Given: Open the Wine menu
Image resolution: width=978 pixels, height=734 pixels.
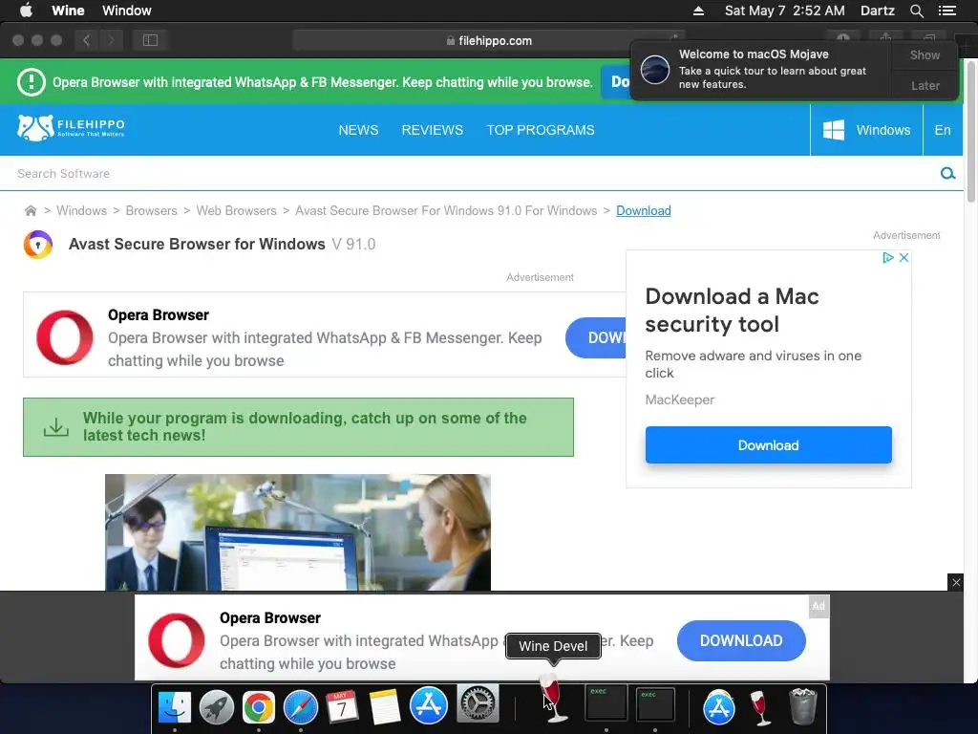Looking at the screenshot, I should click(68, 11).
